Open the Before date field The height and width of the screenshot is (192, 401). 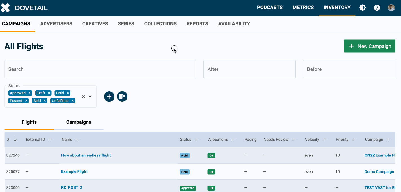pyautogui.click(x=349, y=69)
